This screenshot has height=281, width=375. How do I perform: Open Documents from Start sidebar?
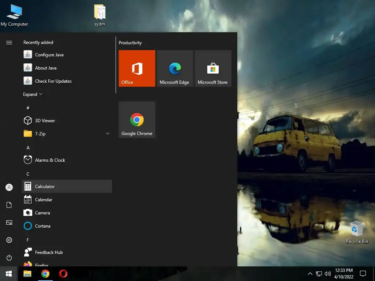[x=9, y=205]
